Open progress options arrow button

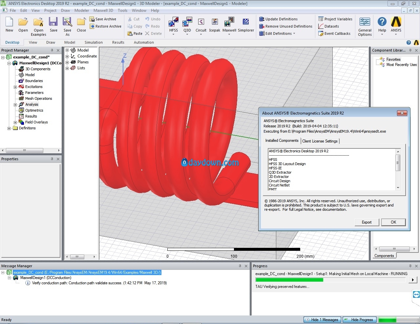pos(413,280)
